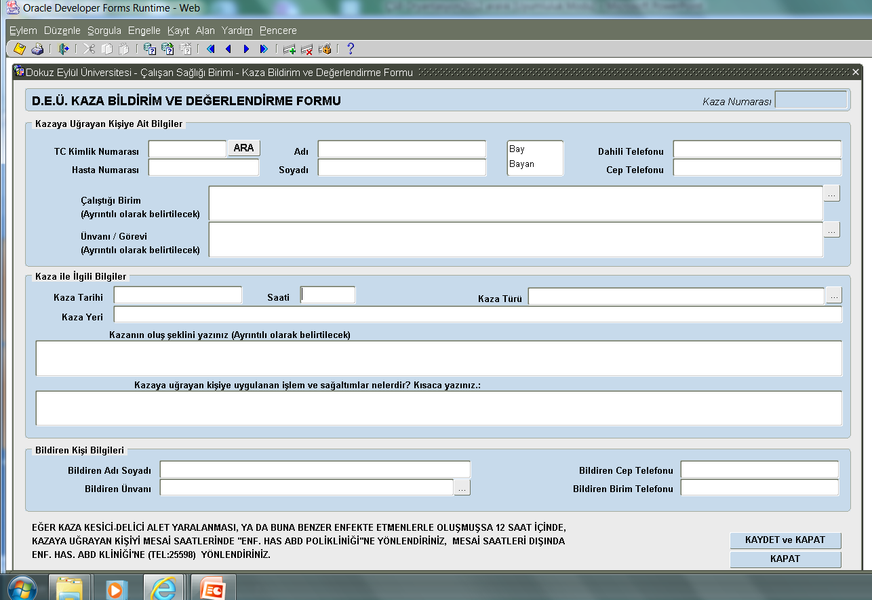Open the Windows Start button

point(22,588)
